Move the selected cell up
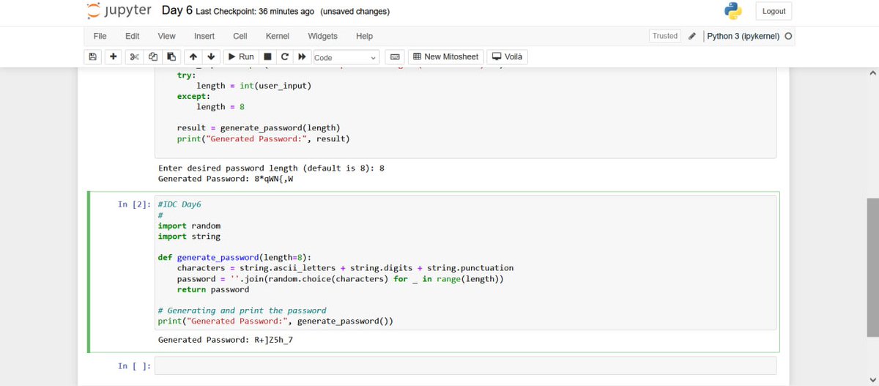This screenshot has height=386, width=879. tap(193, 56)
